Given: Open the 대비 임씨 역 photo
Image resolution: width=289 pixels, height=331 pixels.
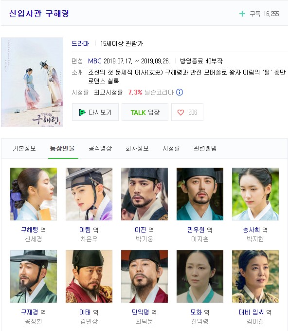Looking at the screenshot, I should click(x=255, y=276).
